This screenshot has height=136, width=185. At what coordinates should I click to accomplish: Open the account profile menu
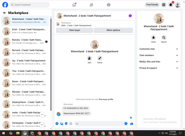pyautogui.click(x=178, y=5)
